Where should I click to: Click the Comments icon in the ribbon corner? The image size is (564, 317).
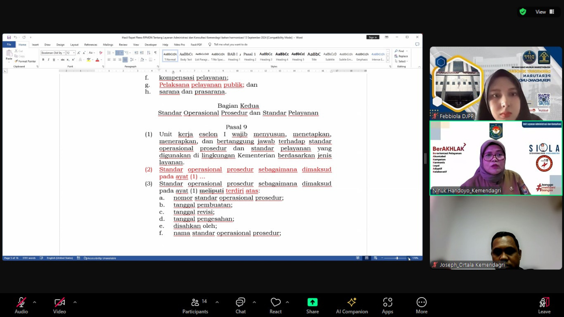click(417, 44)
